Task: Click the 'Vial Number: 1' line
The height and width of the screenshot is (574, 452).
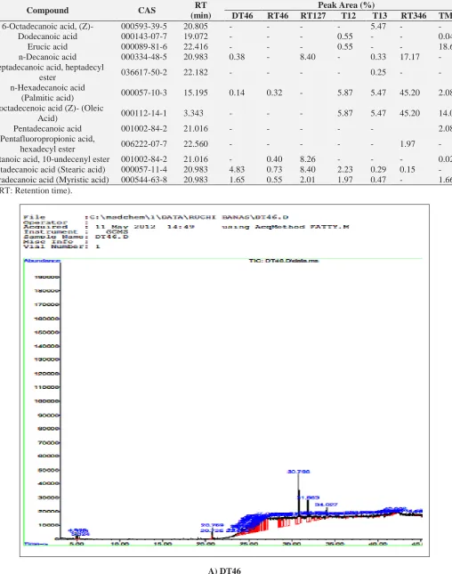Action: tap(61, 247)
